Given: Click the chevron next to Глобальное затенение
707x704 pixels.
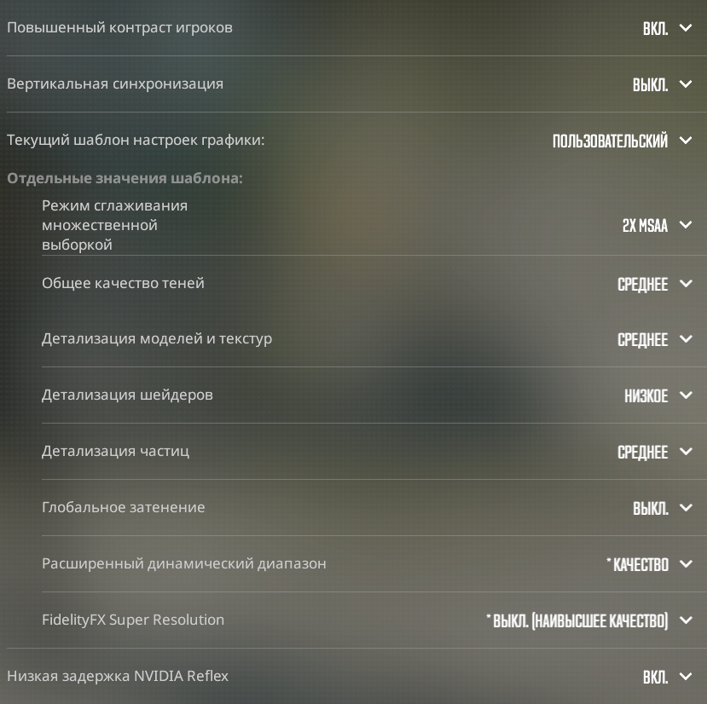Looking at the screenshot, I should click(x=686, y=508).
